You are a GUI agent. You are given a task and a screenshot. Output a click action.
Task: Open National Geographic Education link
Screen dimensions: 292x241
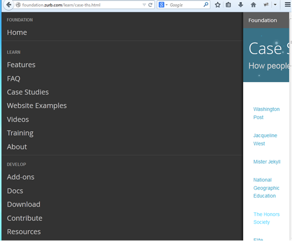click(x=266, y=188)
